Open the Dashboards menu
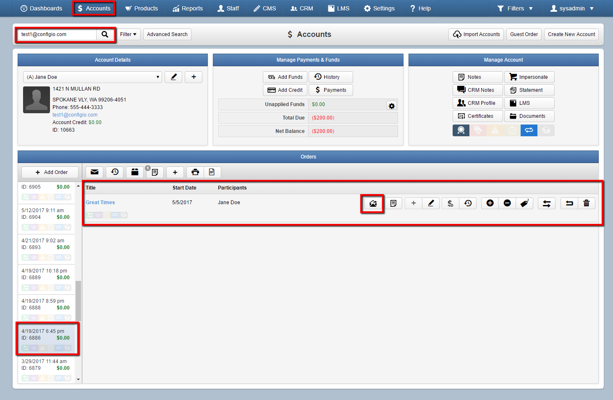Image resolution: width=613 pixels, height=400 pixels. 41,8
